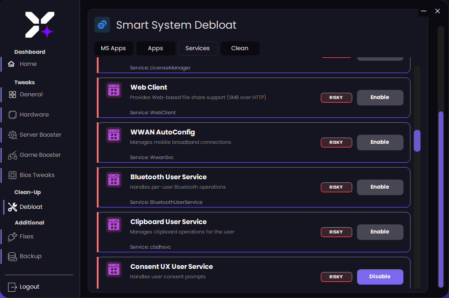Open the Game Booster section

13,155
